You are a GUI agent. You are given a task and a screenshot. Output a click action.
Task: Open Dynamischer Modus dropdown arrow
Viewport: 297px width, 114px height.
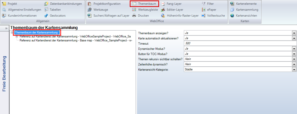coord(294,49)
